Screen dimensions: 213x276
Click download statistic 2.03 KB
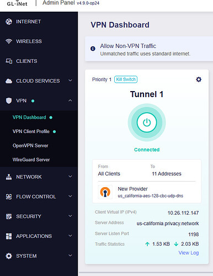(190, 244)
